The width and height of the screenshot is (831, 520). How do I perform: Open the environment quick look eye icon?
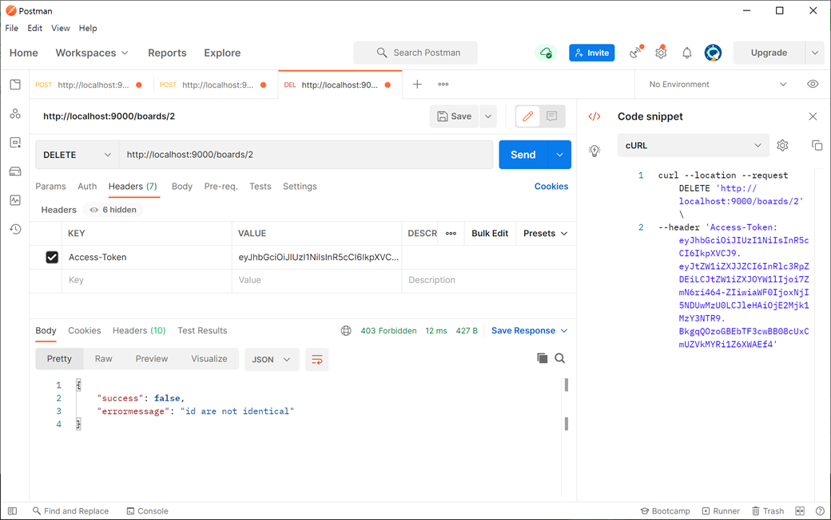(813, 84)
